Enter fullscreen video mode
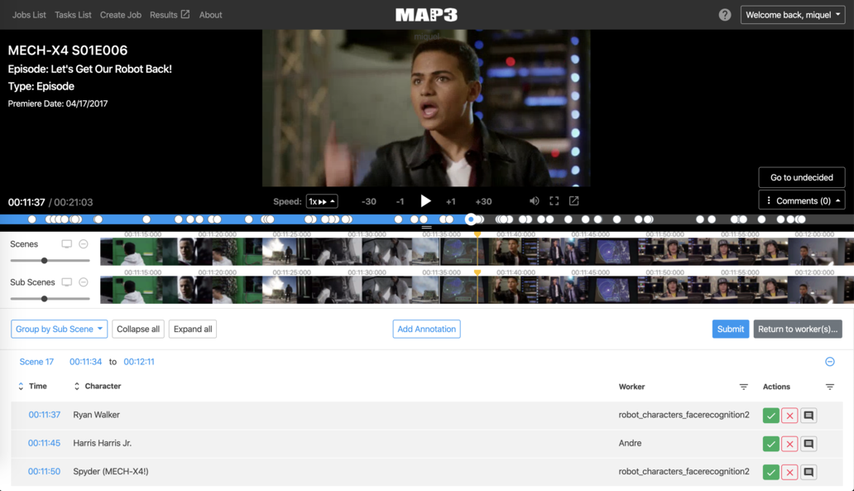 tap(554, 201)
